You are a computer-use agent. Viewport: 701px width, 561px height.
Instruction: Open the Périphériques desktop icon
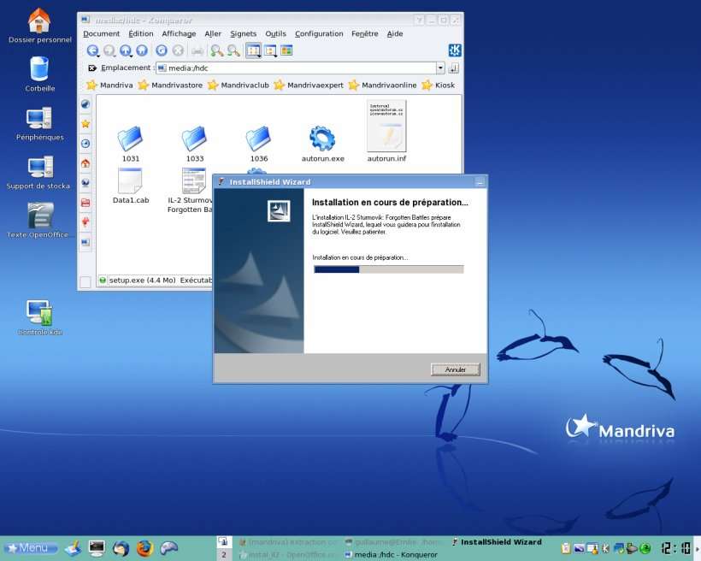coord(40,124)
